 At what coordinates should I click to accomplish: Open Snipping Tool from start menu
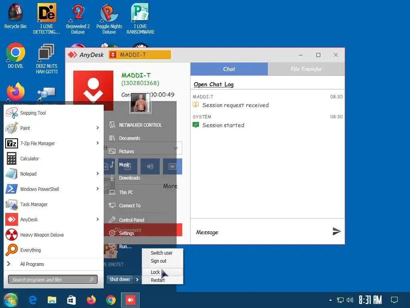pyautogui.click(x=54, y=113)
